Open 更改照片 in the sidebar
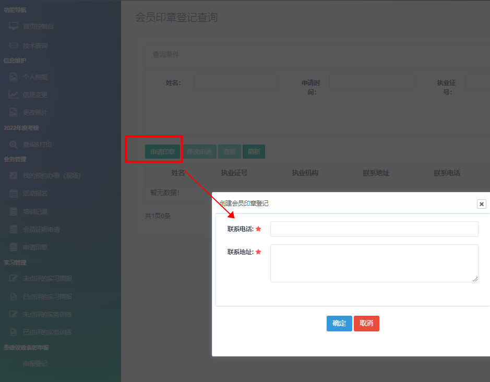The height and width of the screenshot is (382, 490). click(35, 113)
